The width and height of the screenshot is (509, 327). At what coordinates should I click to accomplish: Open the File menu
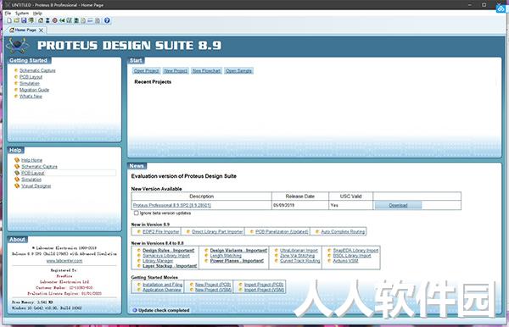[x=8, y=14]
